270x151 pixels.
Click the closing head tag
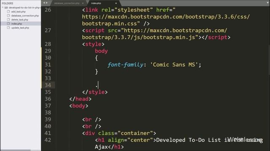pyautogui.click(x=80, y=99)
